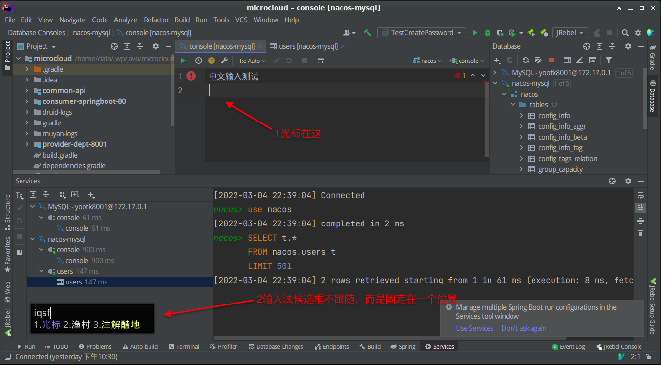
Task: Open Tx: Auto transaction mode dropdown
Action: tap(252, 61)
